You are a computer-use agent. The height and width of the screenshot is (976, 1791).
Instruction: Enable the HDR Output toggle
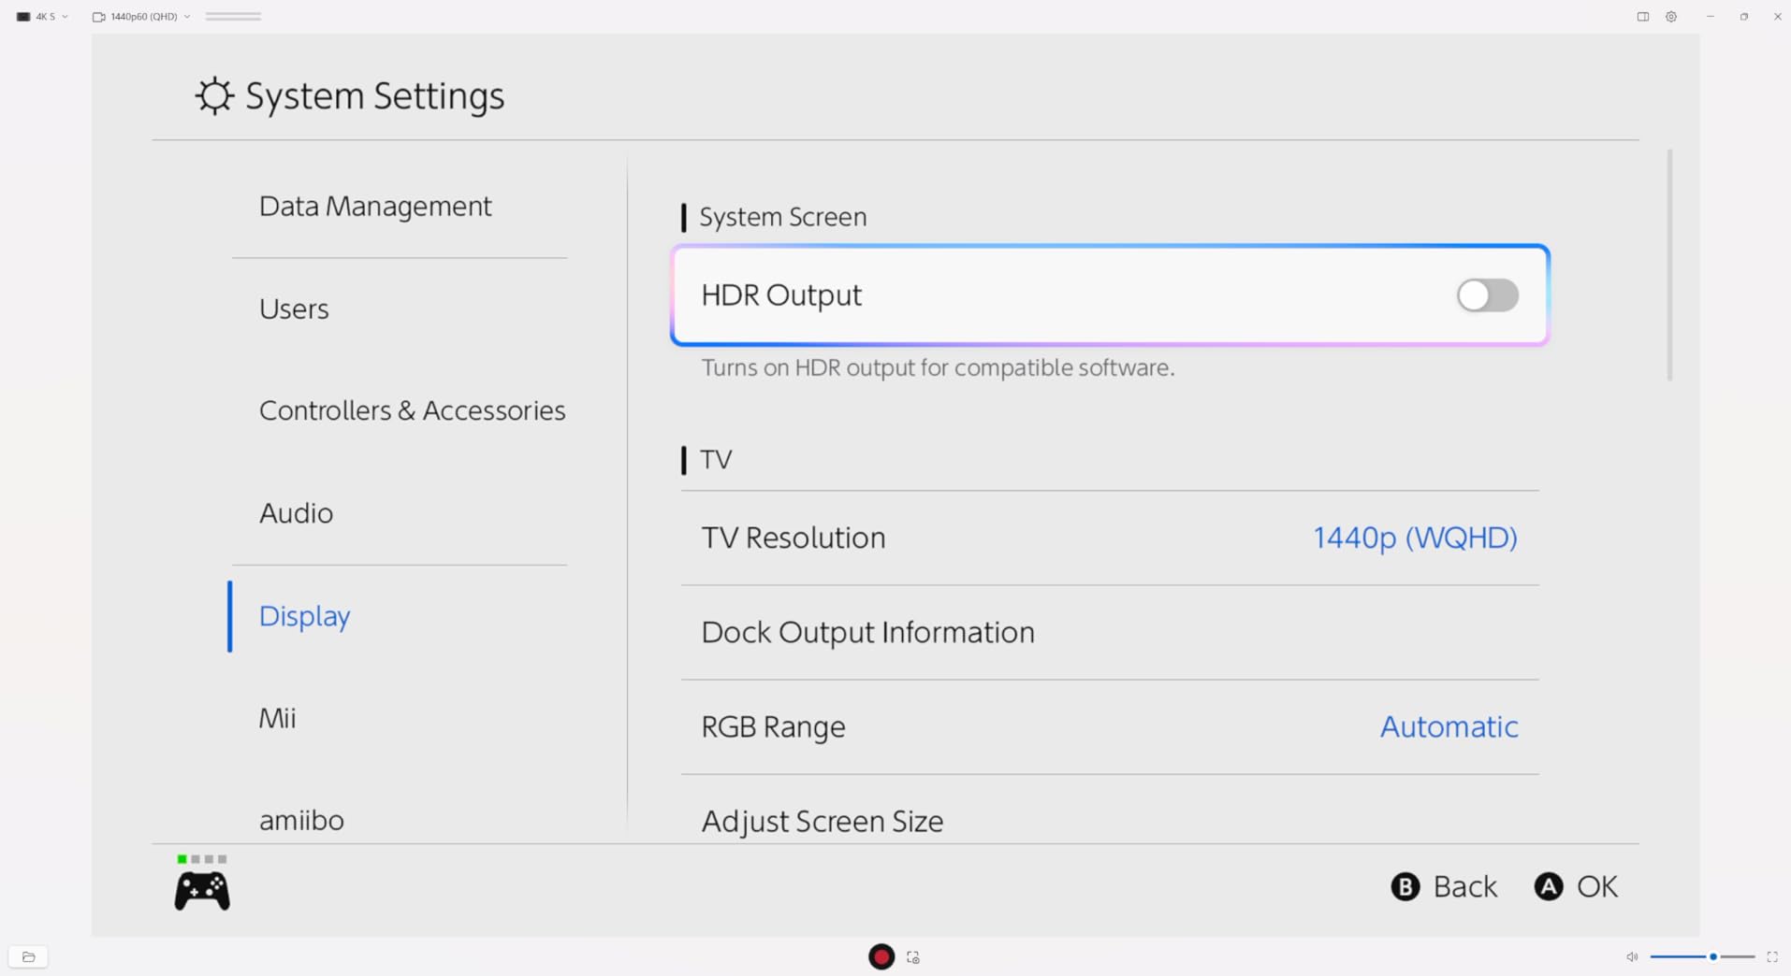point(1487,295)
